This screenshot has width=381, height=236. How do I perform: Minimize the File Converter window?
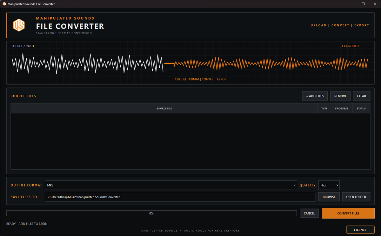pos(351,4)
